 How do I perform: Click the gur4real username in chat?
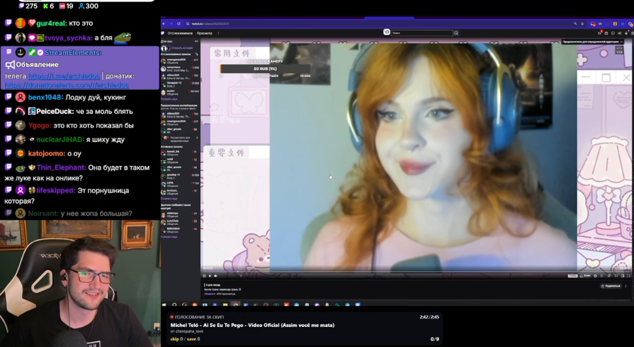pyautogui.click(x=51, y=24)
